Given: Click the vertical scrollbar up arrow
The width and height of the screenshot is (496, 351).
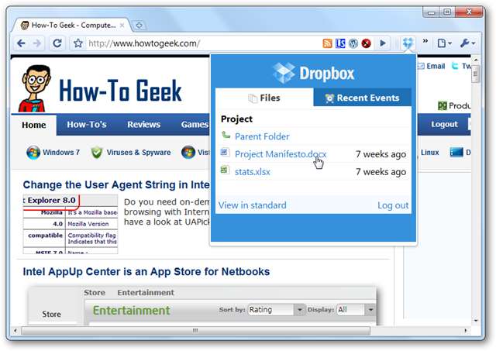Looking at the screenshot, I should pos(476,60).
